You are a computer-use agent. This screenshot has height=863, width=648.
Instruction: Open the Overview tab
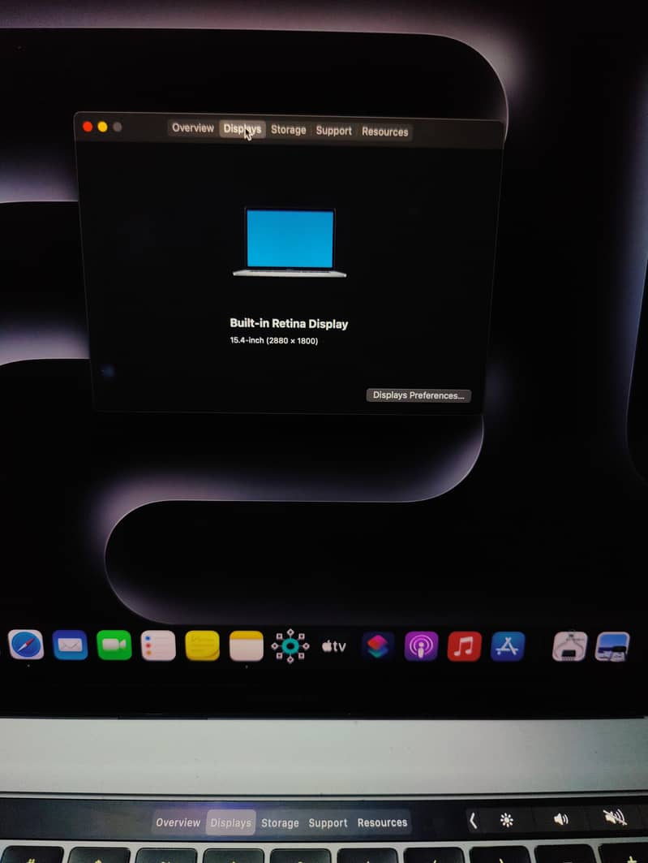tap(192, 127)
